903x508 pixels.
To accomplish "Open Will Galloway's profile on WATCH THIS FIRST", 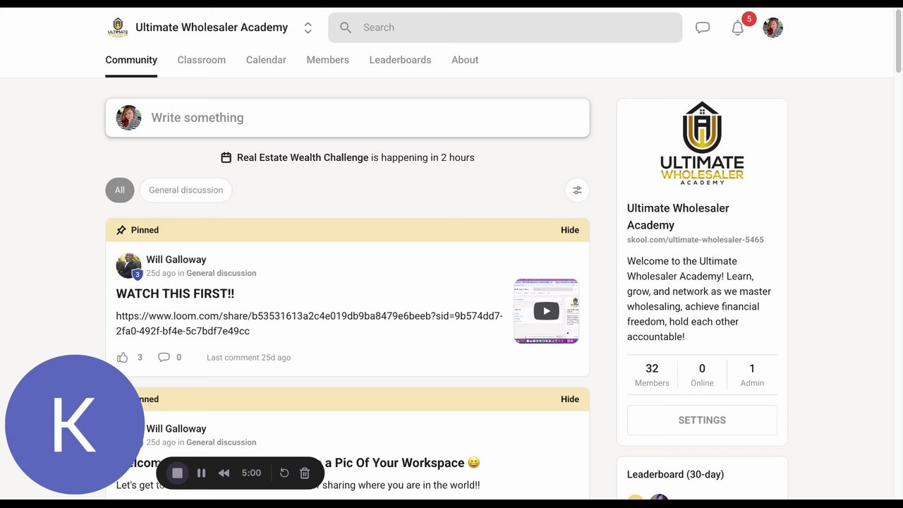I will point(176,260).
